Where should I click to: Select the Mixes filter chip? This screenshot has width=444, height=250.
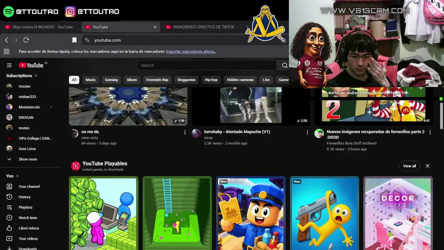pos(132,80)
